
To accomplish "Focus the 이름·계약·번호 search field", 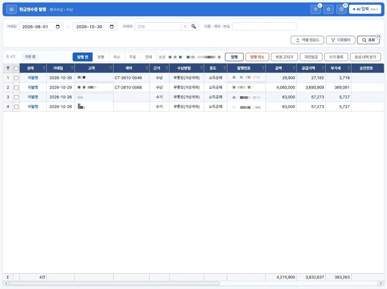I will 264,27.
